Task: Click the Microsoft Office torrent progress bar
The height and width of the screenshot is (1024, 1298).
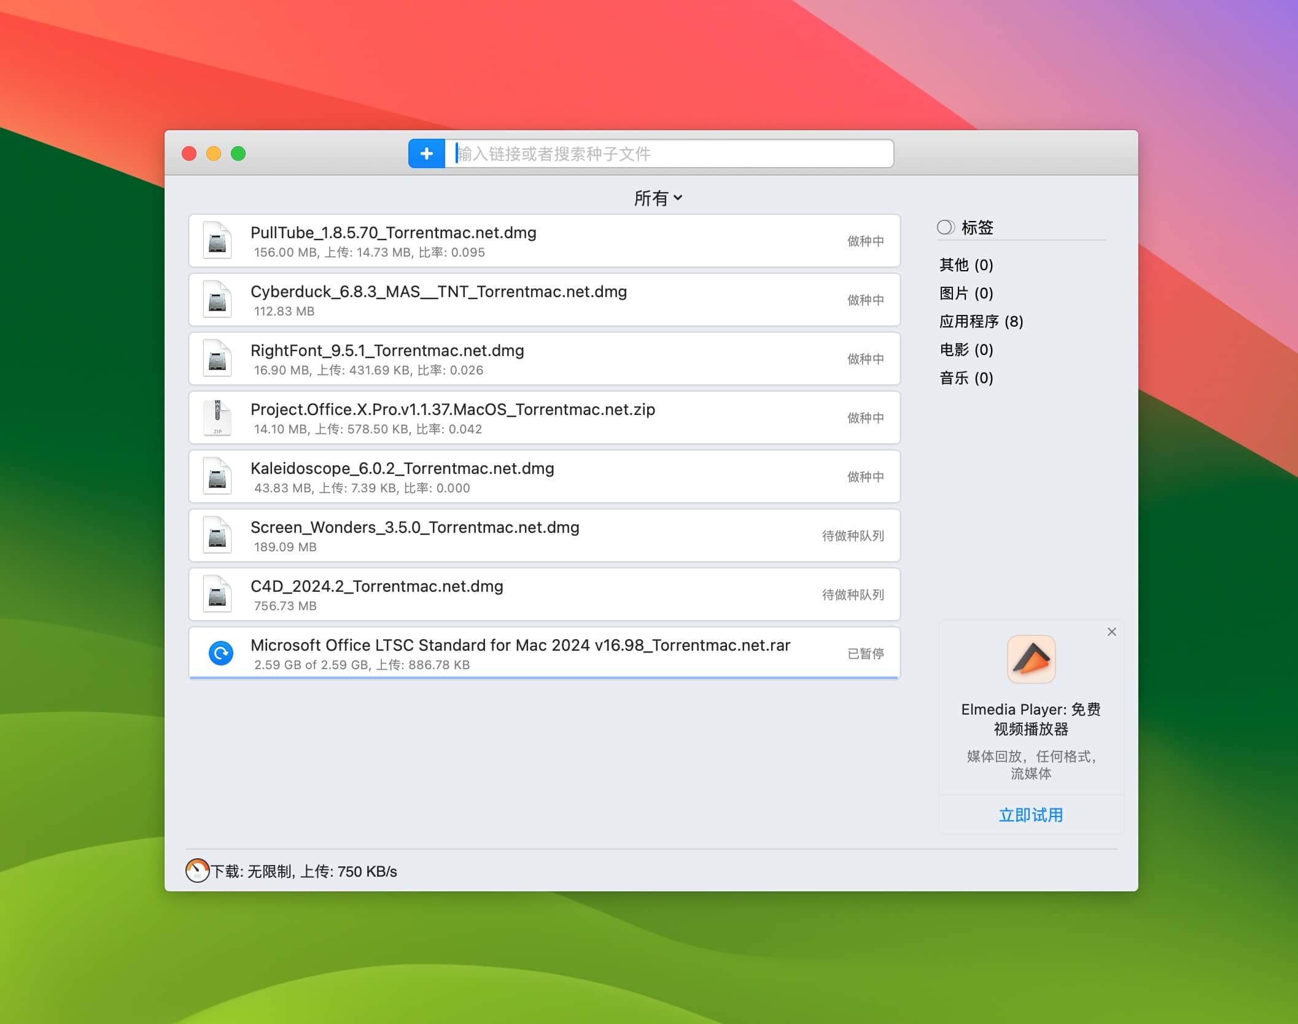Action: pyautogui.click(x=544, y=678)
